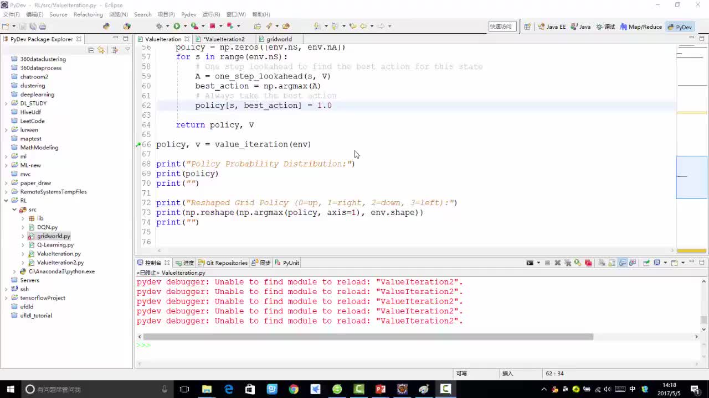Screen dimensions: 709x398
Task: Click the Save icon in main toolbar
Action: point(23,27)
